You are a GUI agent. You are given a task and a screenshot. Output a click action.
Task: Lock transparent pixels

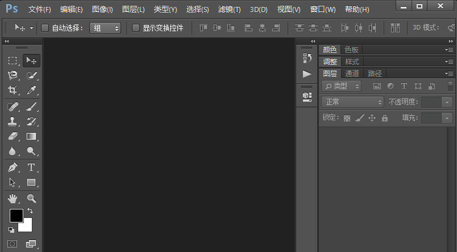point(347,118)
